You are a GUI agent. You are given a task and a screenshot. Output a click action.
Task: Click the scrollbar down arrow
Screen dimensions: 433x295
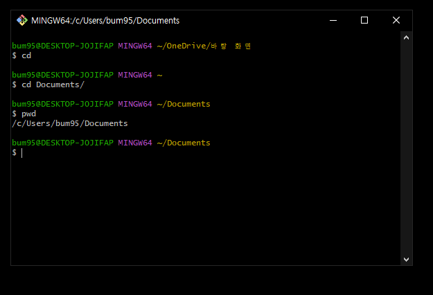point(406,260)
